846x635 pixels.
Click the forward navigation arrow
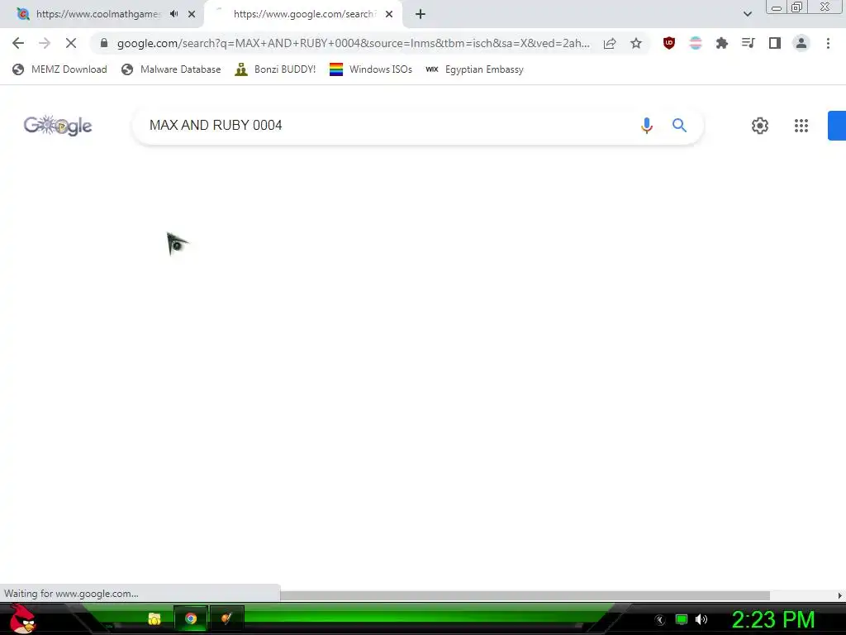[45, 43]
